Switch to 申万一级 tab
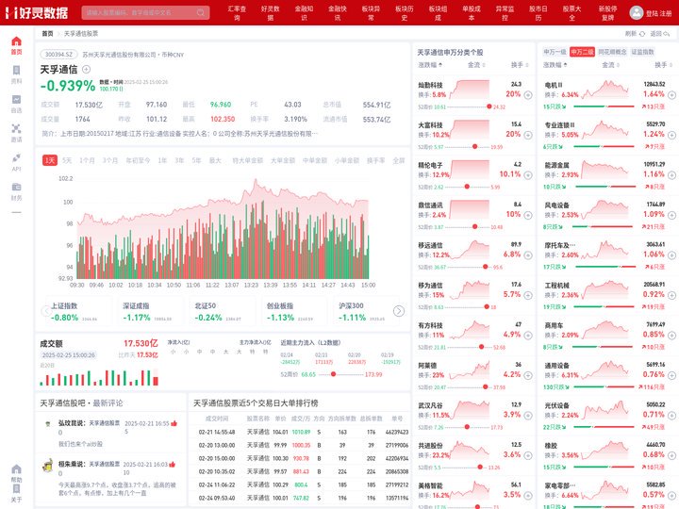Viewport: 679px width, 509px height. tap(555, 52)
